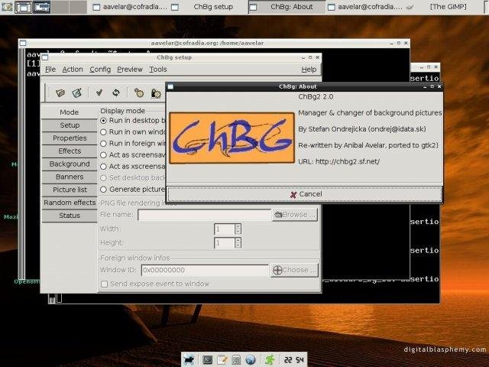Switch to the Setup tab
The image size is (489, 367).
pyautogui.click(x=70, y=125)
